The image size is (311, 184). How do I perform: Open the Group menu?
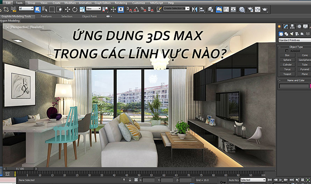pyautogui.click(x=31, y=3)
